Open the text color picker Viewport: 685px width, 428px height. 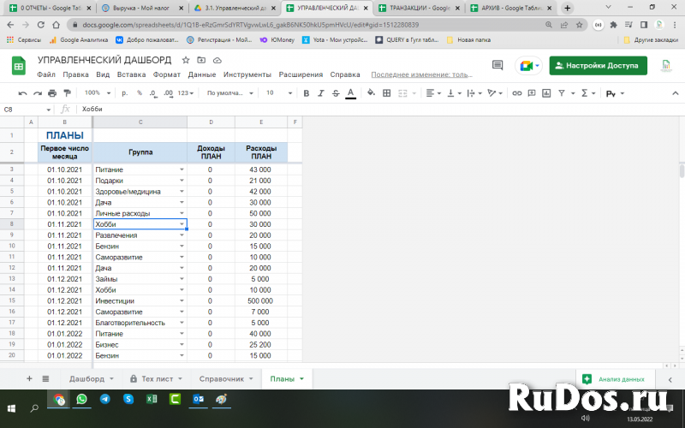click(349, 92)
